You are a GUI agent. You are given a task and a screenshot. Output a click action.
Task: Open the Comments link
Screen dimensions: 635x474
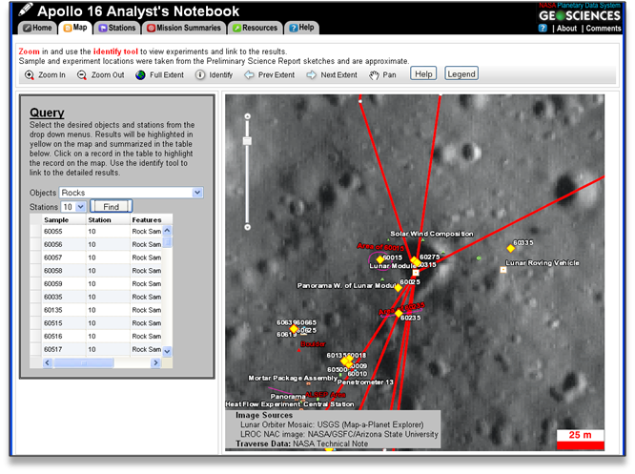click(x=603, y=29)
